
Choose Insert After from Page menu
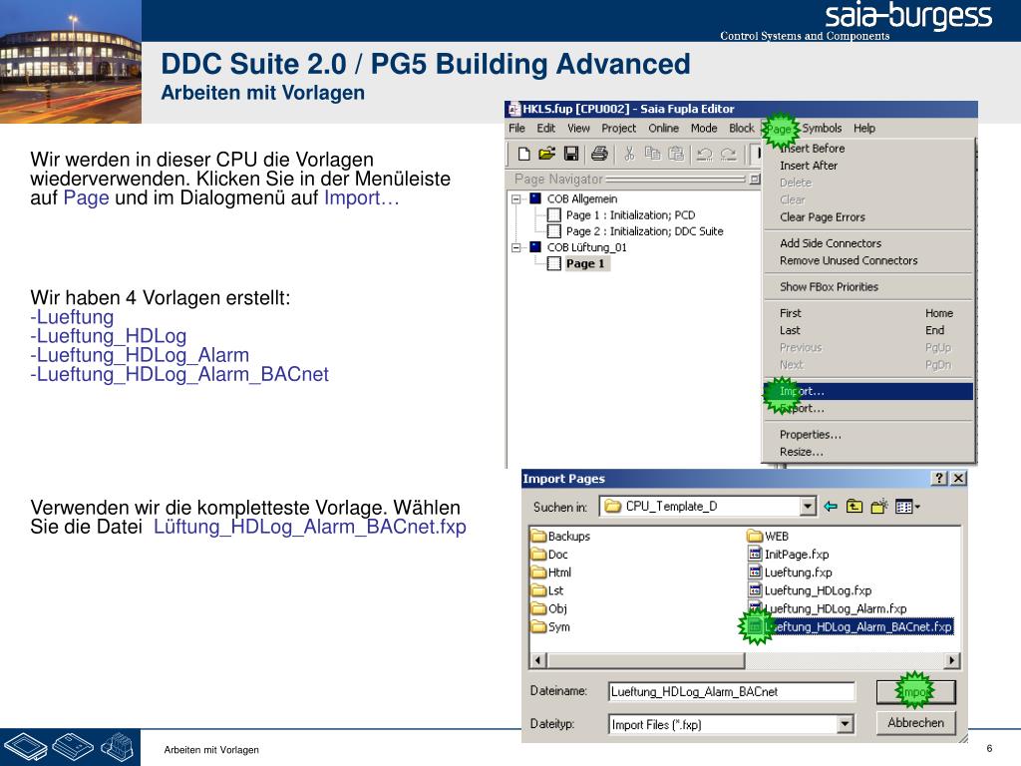pos(867,166)
